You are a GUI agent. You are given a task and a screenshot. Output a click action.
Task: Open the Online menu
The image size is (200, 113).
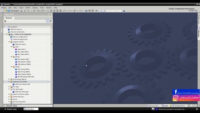(28, 8)
